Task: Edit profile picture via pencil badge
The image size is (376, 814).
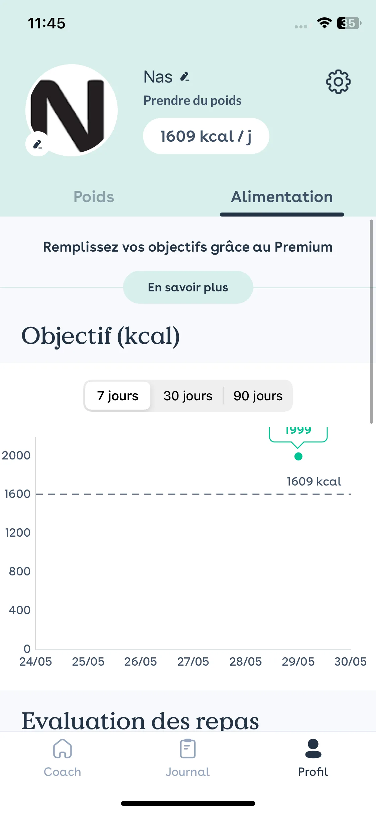Action: pyautogui.click(x=38, y=144)
